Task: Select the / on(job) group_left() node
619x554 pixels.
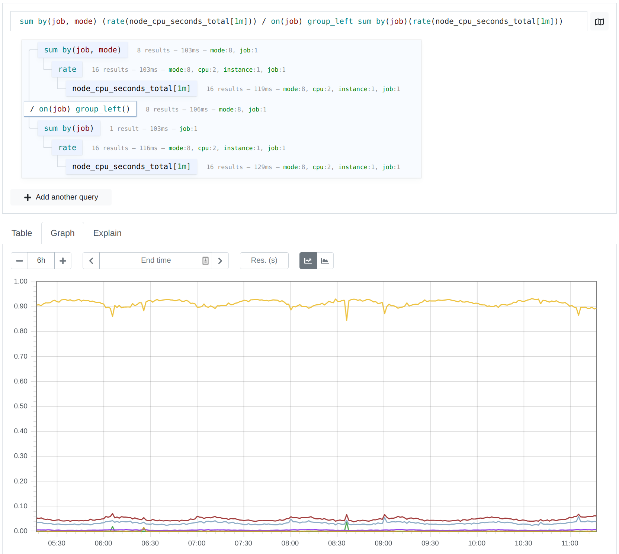Action: 80,109
